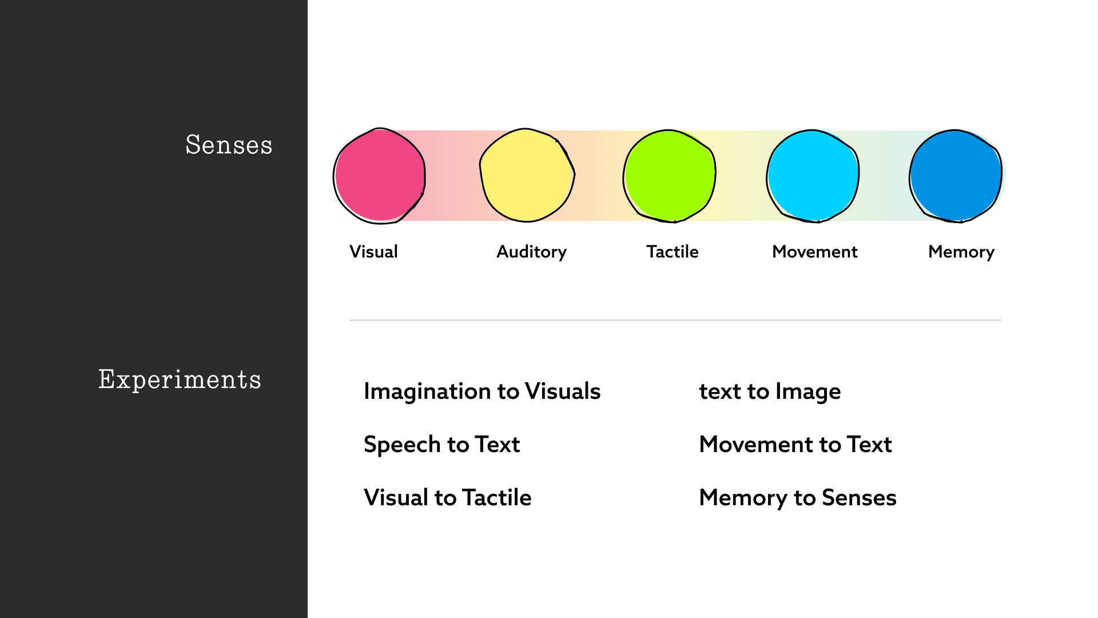Click the Visual label

click(373, 252)
